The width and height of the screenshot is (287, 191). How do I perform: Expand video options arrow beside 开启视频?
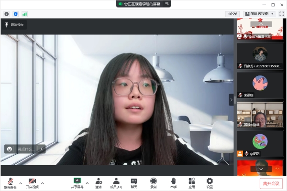[43, 183]
